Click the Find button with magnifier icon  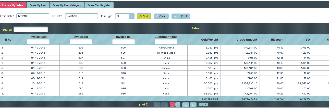pos(144,16)
